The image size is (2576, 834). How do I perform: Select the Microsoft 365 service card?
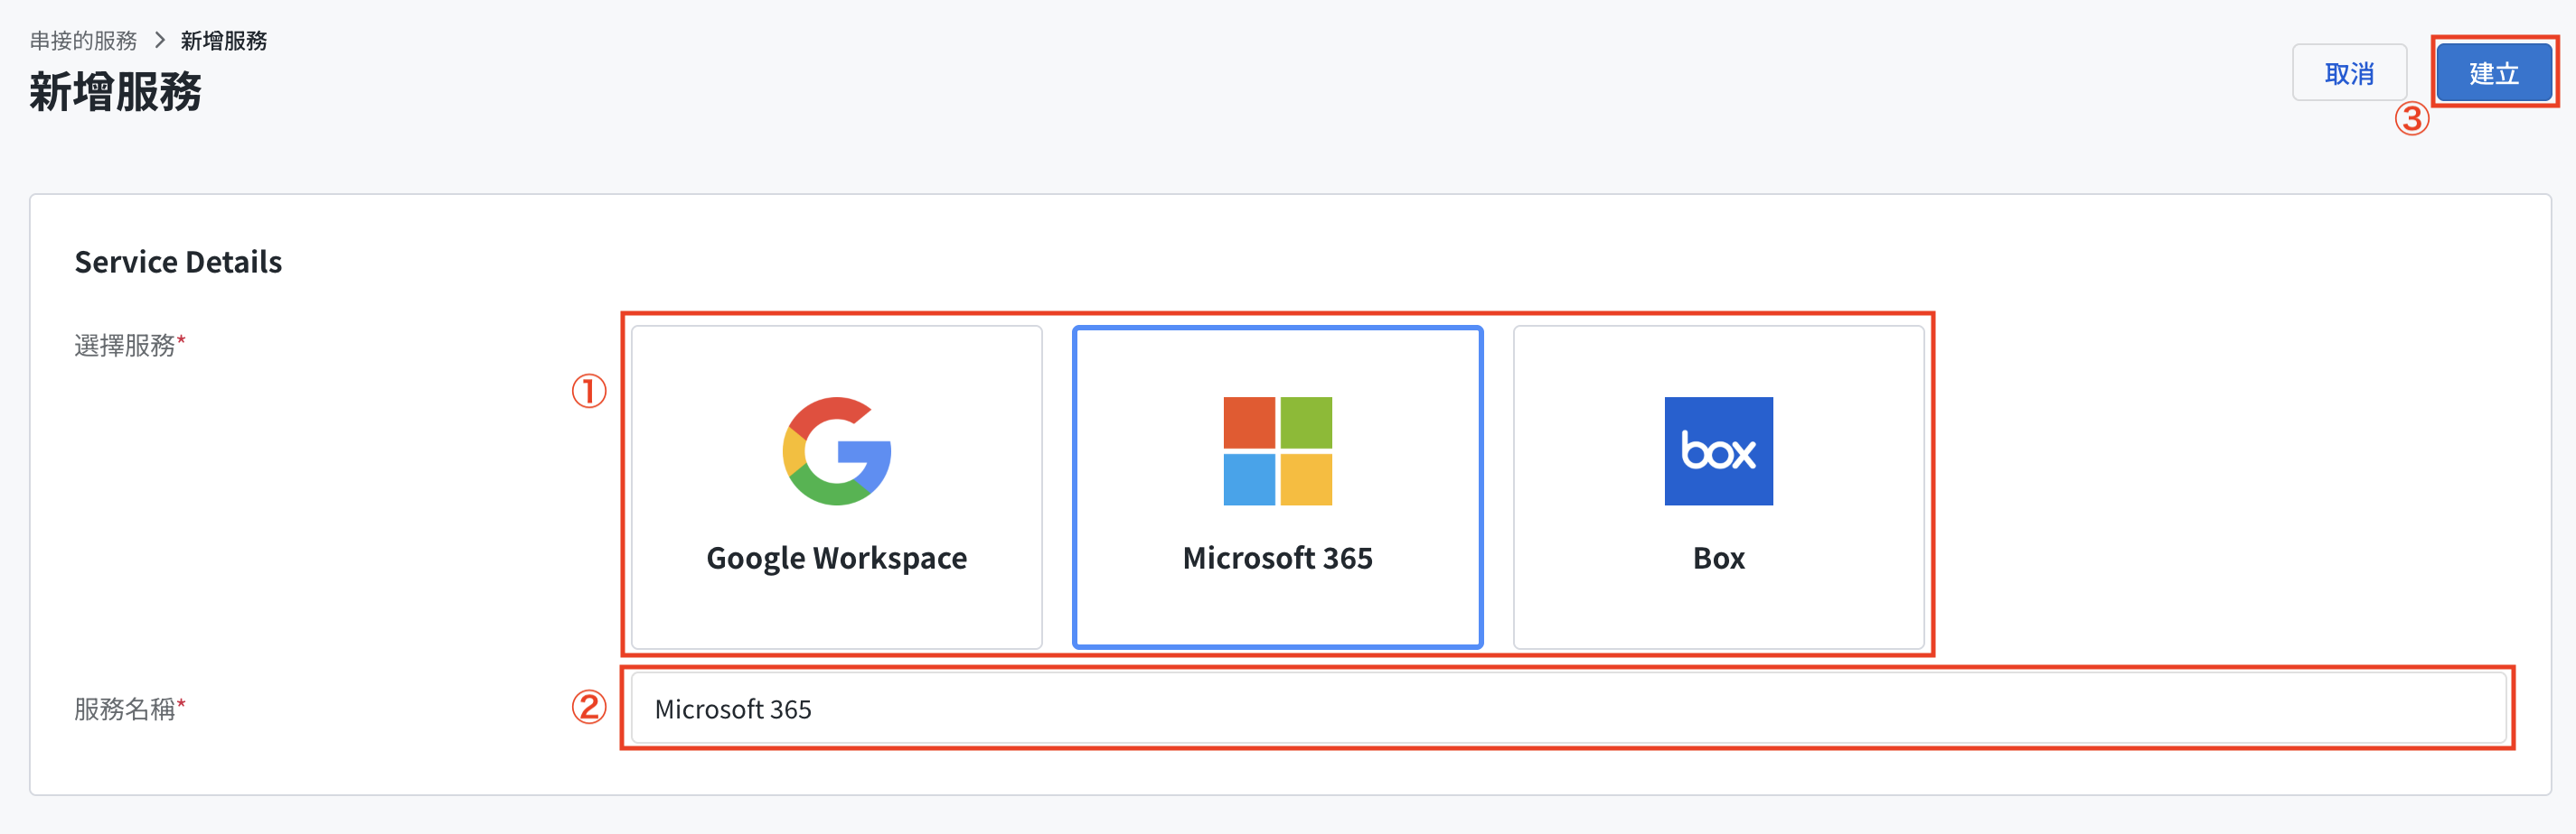1277,487
